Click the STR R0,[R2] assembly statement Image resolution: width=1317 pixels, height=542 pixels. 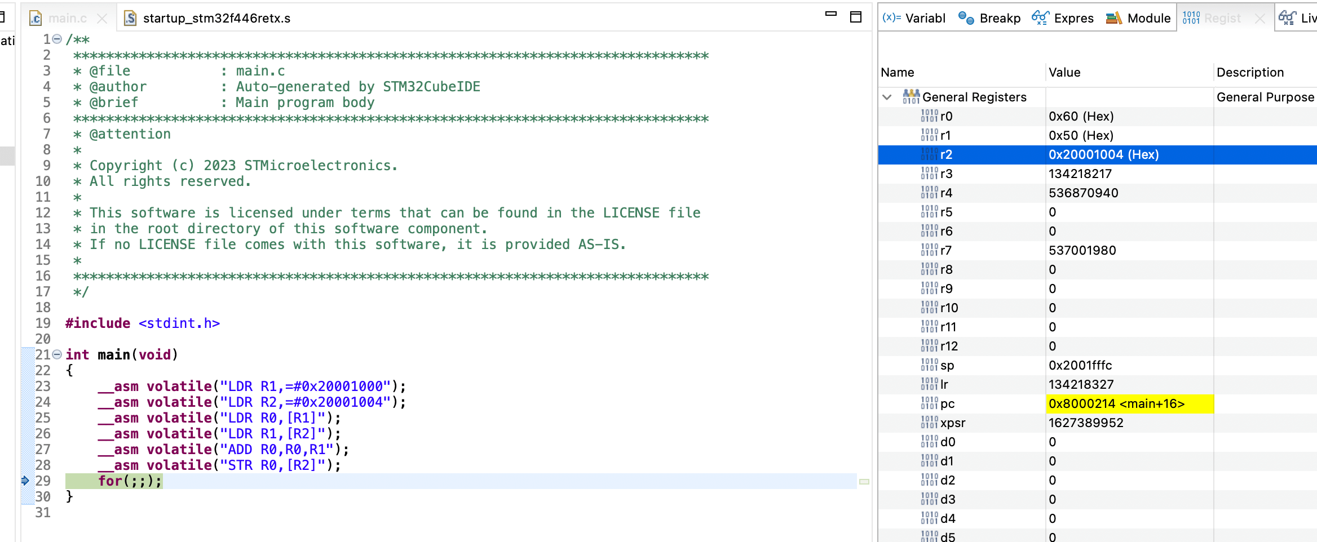219,465
